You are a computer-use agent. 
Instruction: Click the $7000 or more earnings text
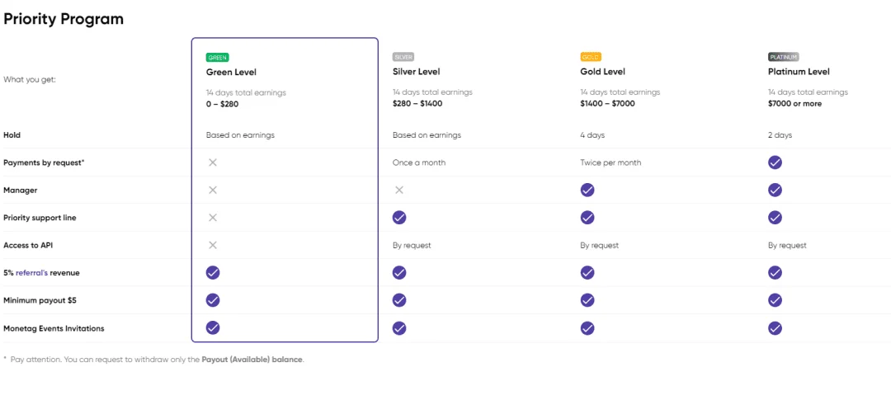795,104
